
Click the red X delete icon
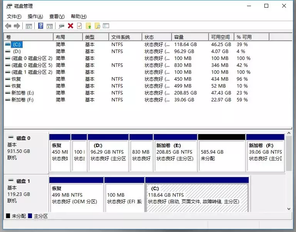coord(71,26)
